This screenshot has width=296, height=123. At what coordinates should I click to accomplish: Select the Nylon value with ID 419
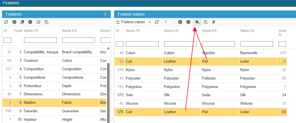point(201,70)
